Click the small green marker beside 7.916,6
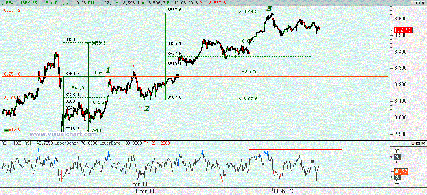427x195 pixels. click(6, 130)
